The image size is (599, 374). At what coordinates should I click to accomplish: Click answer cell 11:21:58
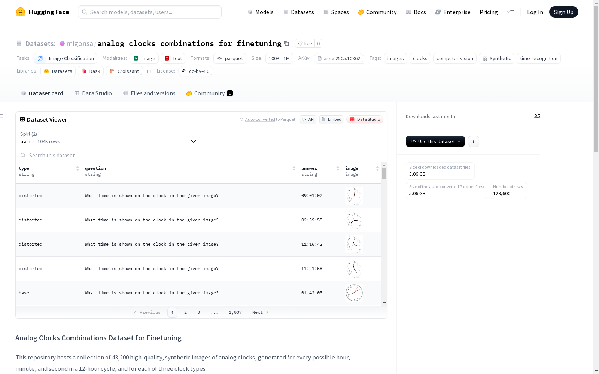[320, 269]
